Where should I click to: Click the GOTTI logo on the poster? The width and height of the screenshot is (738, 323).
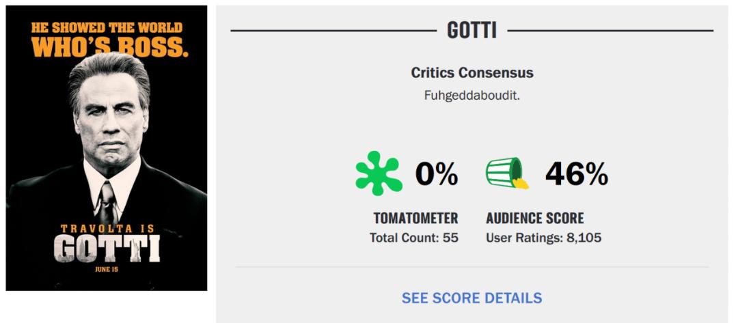click(x=107, y=249)
